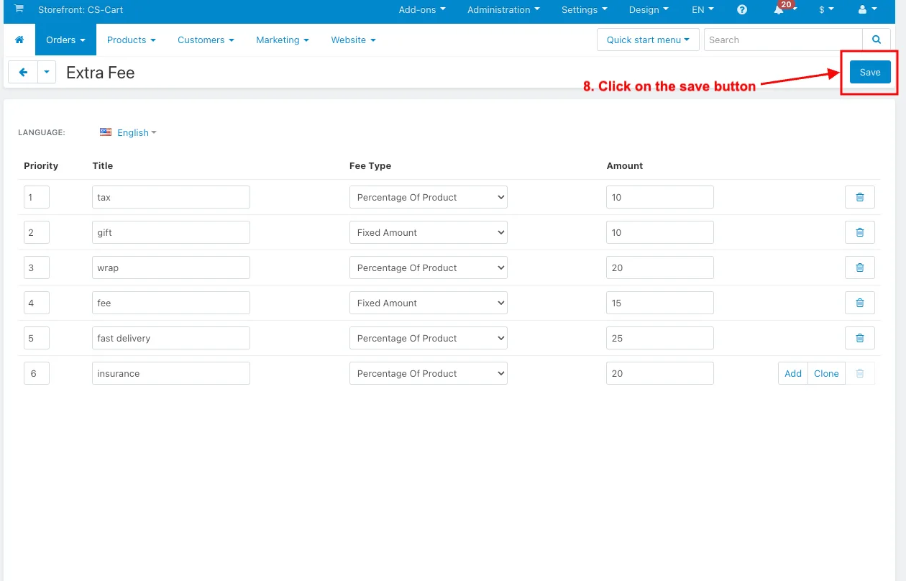Click into the top Search field
This screenshot has width=906, height=581.
783,40
